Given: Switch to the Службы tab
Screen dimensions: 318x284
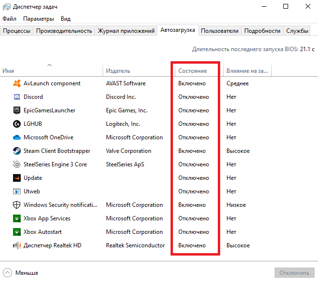Looking at the screenshot, I should 297,31.
